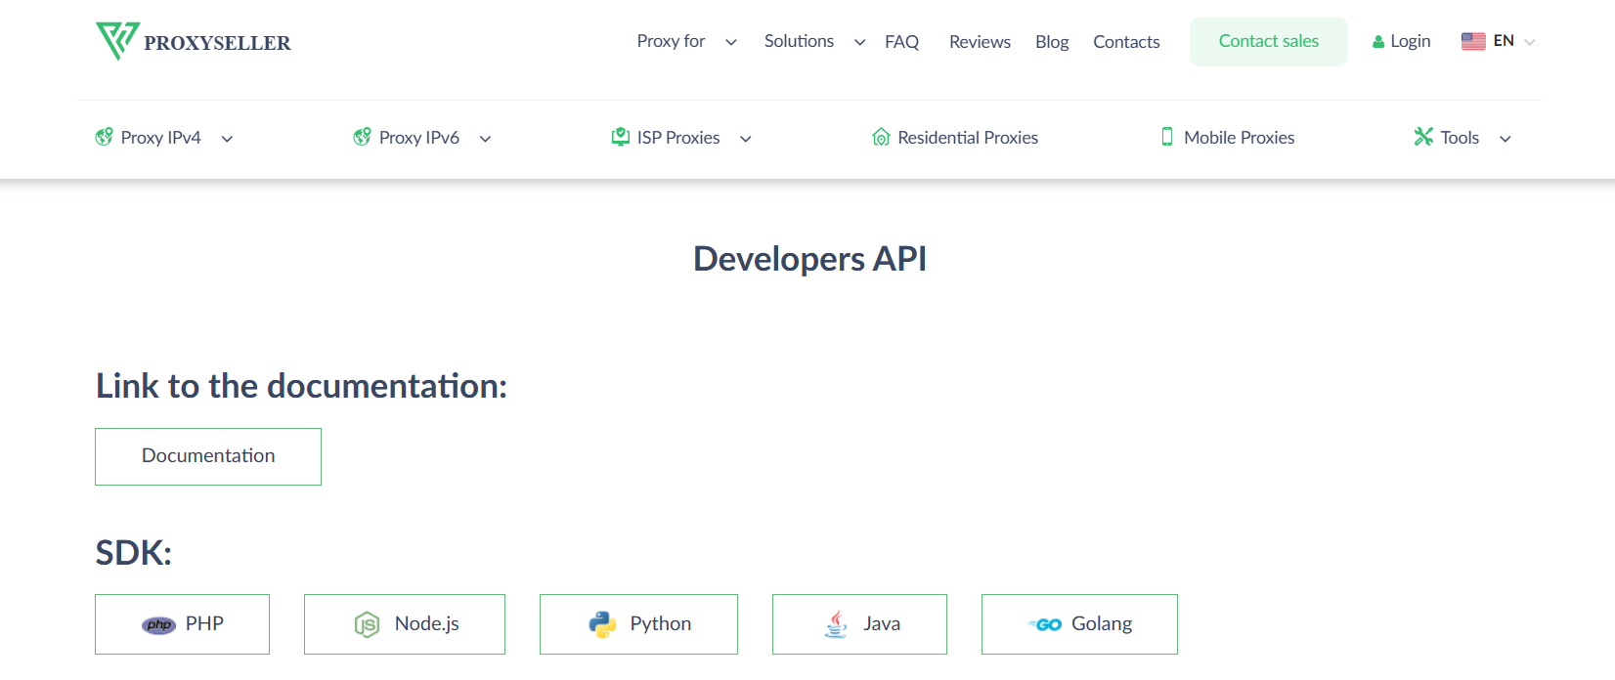This screenshot has height=680, width=1615.
Task: Click the Contact sales button
Action: click(1269, 42)
